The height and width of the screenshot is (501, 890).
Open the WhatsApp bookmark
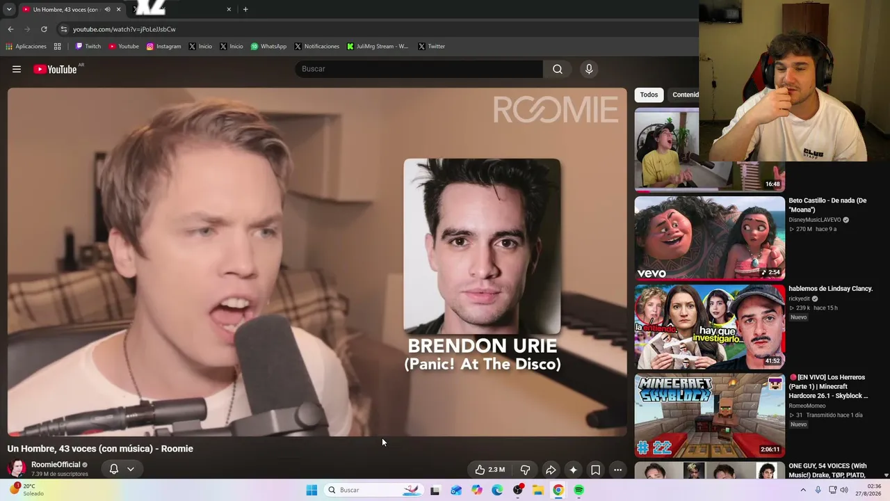268,47
